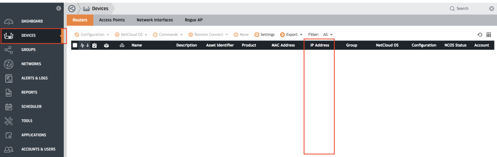Open the Export dropdown menu
The width and height of the screenshot is (497, 157).
(x=291, y=35)
